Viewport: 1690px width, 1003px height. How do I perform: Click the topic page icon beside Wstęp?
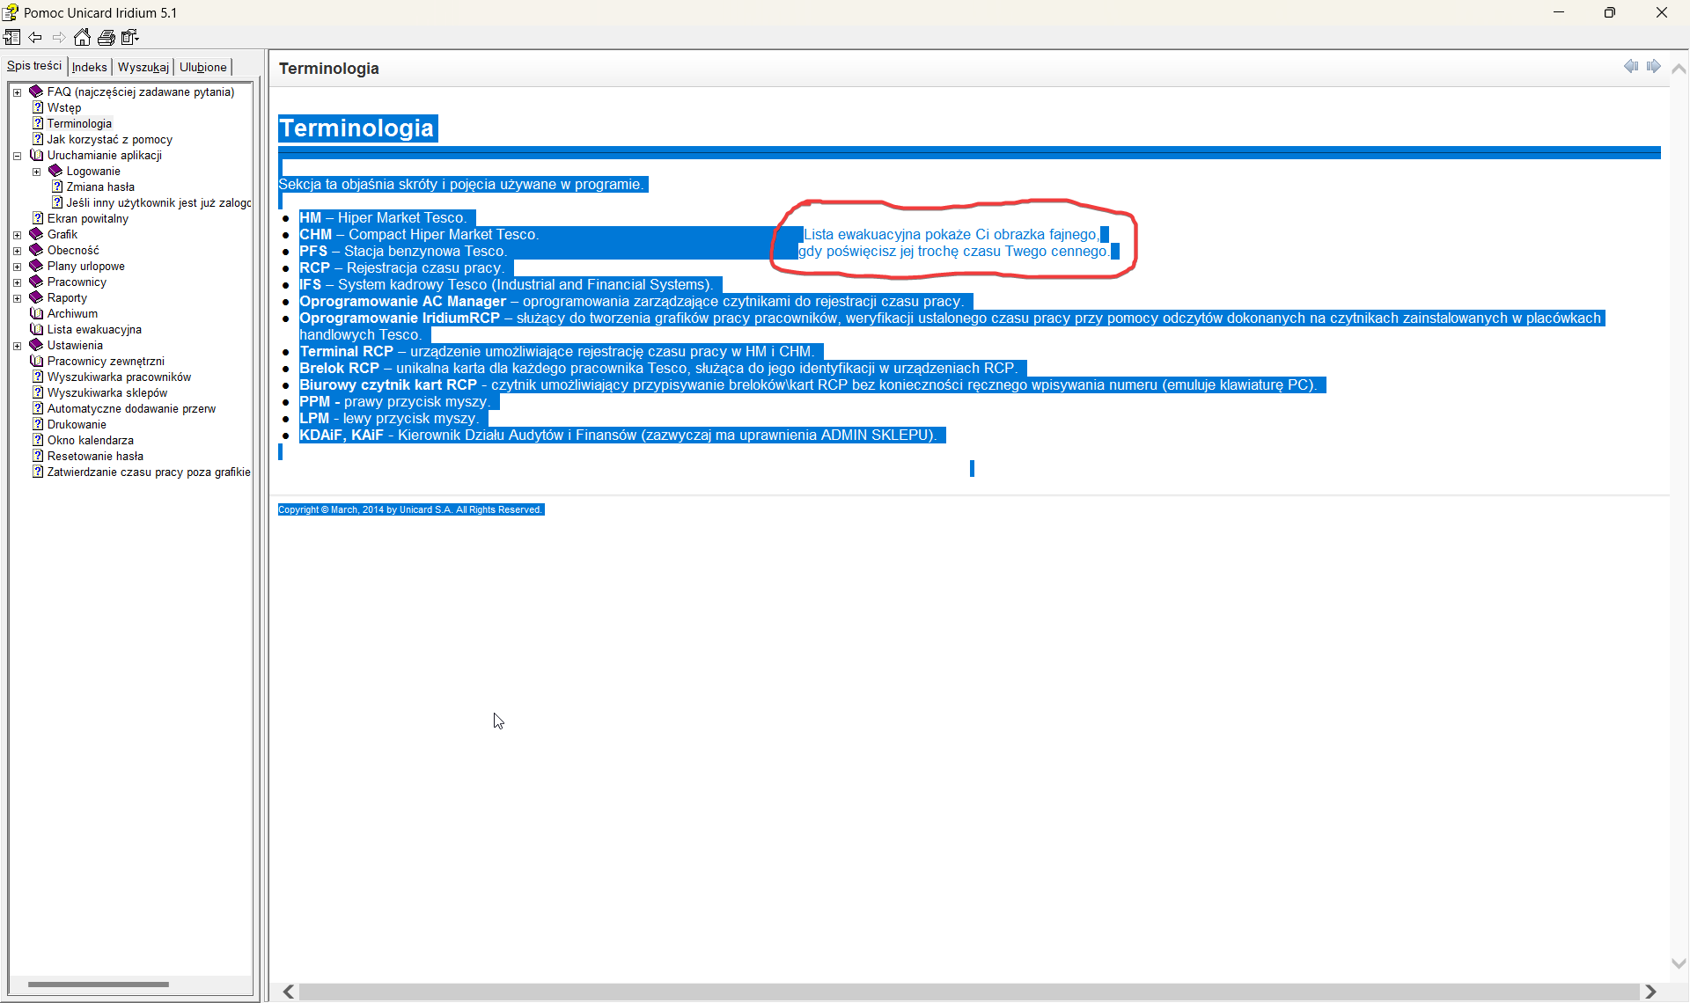click(x=38, y=107)
